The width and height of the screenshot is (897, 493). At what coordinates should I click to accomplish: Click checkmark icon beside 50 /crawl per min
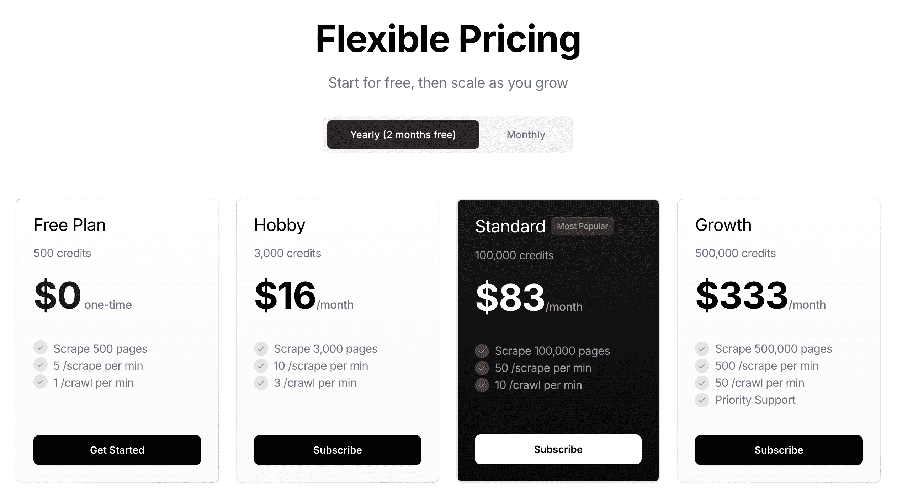[702, 383]
